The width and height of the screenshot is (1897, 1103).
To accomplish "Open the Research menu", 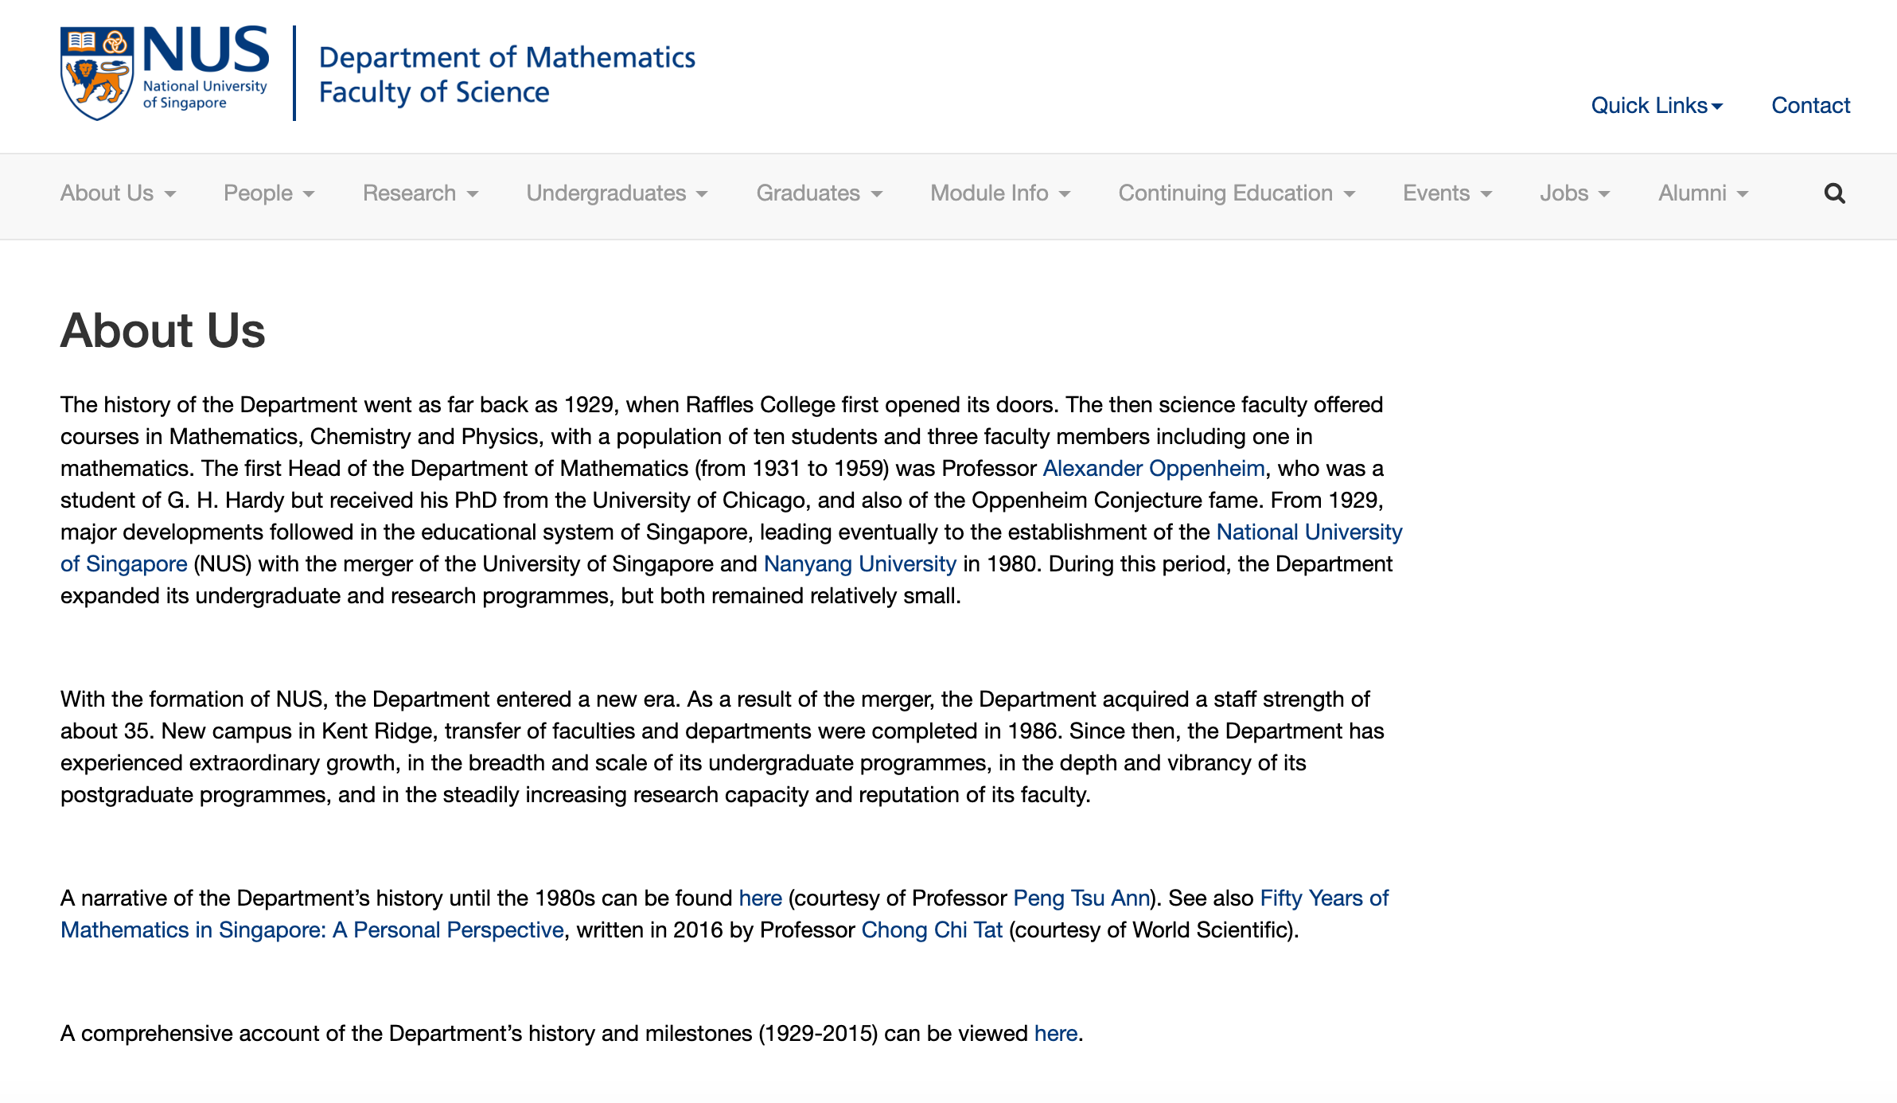I will tap(420, 193).
